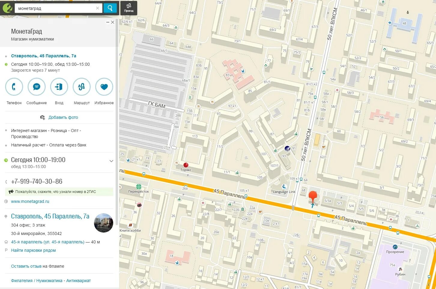This screenshot has width=436, height=289.
Task: Clear the search field text
Action: [98, 8]
